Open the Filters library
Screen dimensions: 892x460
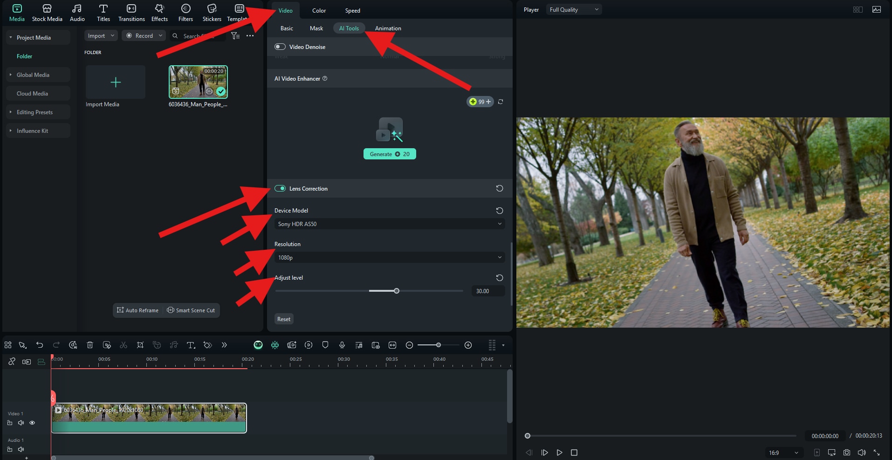tap(185, 13)
